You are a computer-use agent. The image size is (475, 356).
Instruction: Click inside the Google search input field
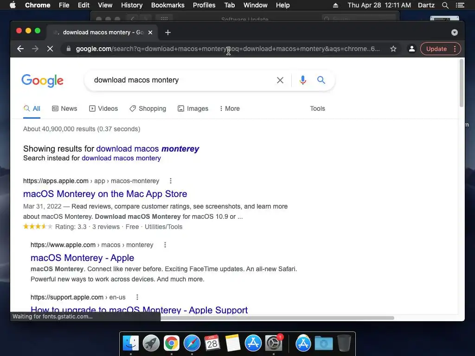click(182, 80)
